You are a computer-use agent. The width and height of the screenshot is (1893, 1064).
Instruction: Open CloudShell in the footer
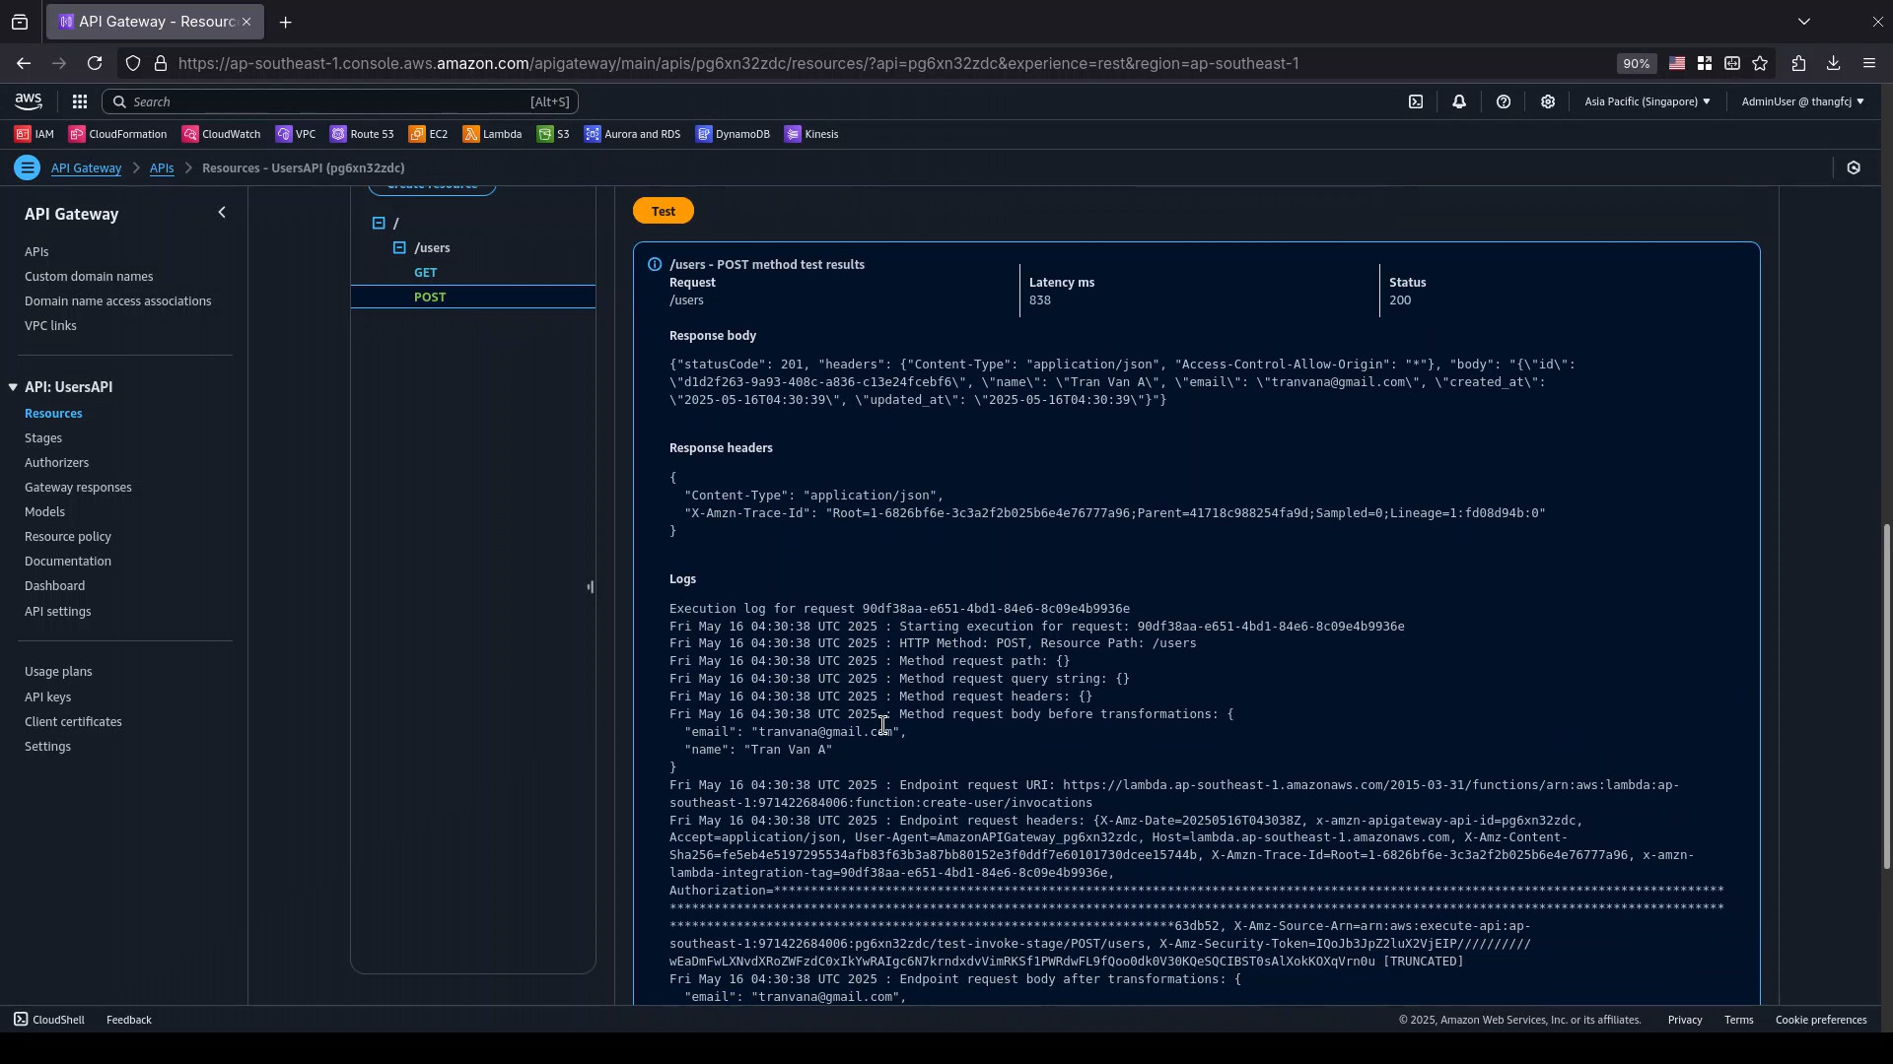(49, 1020)
